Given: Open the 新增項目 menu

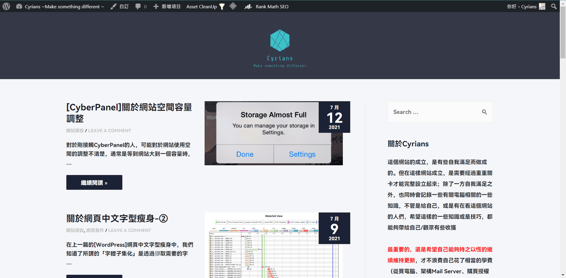Looking at the screenshot, I should pos(167,7).
